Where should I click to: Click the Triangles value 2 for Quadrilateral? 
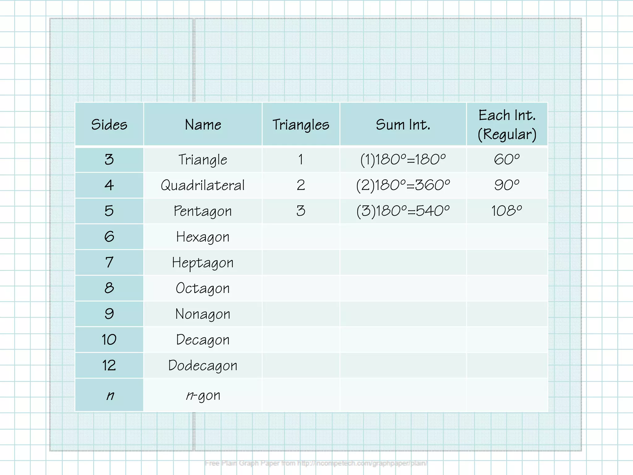pyautogui.click(x=301, y=185)
